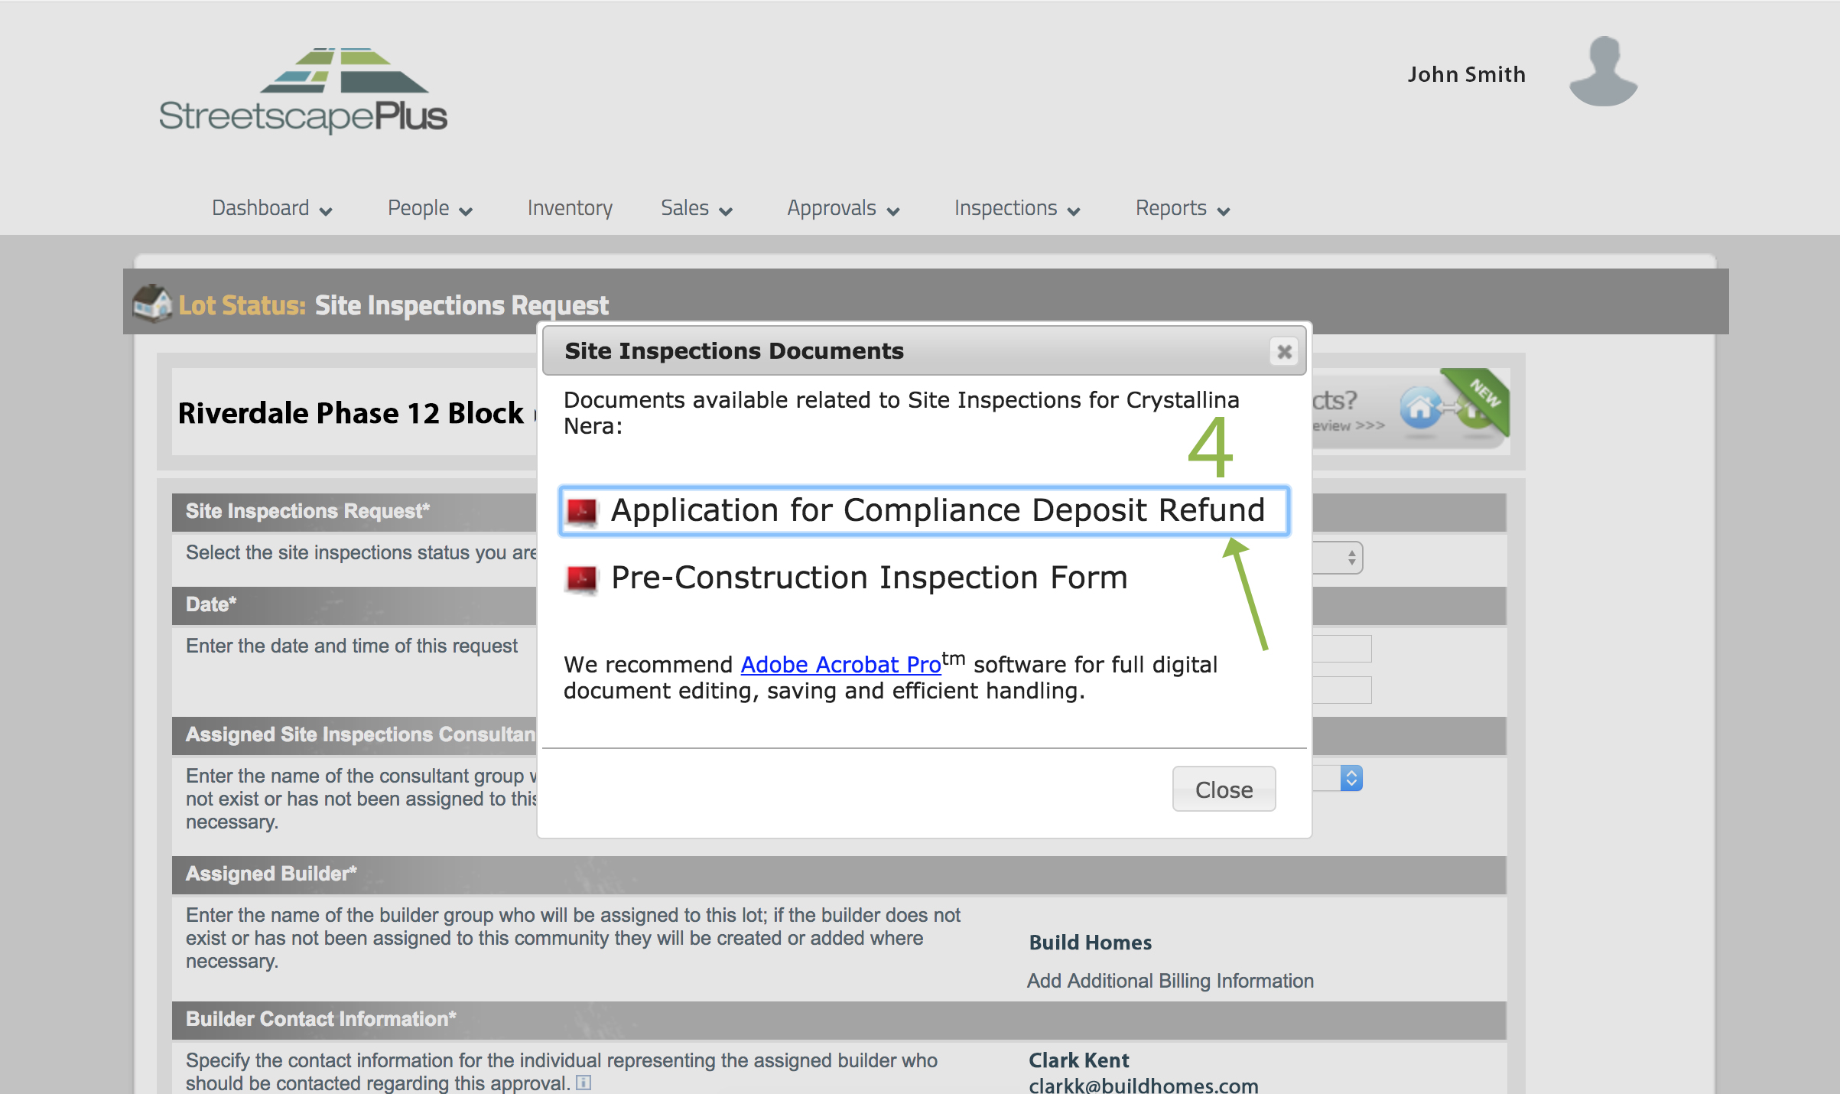Expand the Dashboard menu chevron

click(x=326, y=212)
